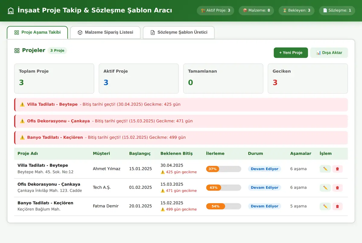Click the expected end date 30.04.2025 in table
This screenshot has height=243, width=362.
click(172, 166)
